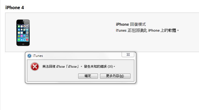Close the iTunes error dialog

128,54
